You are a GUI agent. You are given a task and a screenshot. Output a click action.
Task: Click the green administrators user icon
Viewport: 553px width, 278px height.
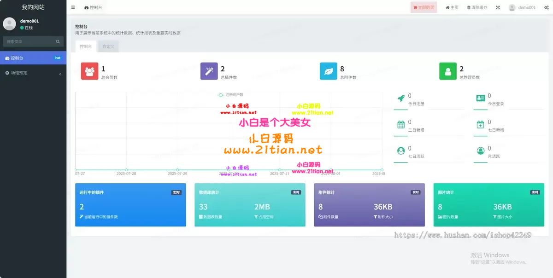click(x=447, y=71)
